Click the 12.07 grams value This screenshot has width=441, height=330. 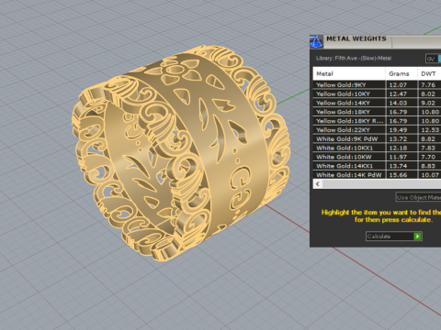click(x=398, y=85)
